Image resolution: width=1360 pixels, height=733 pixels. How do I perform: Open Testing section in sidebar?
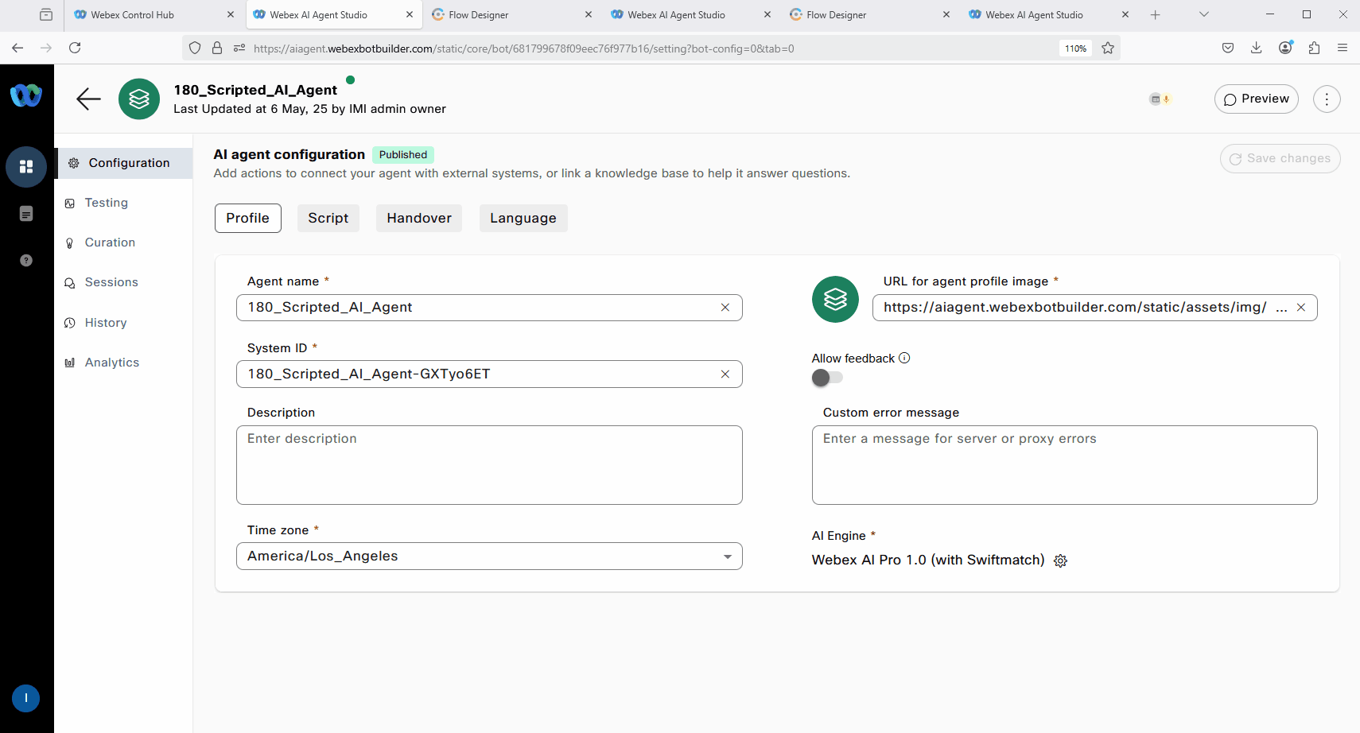pos(106,203)
